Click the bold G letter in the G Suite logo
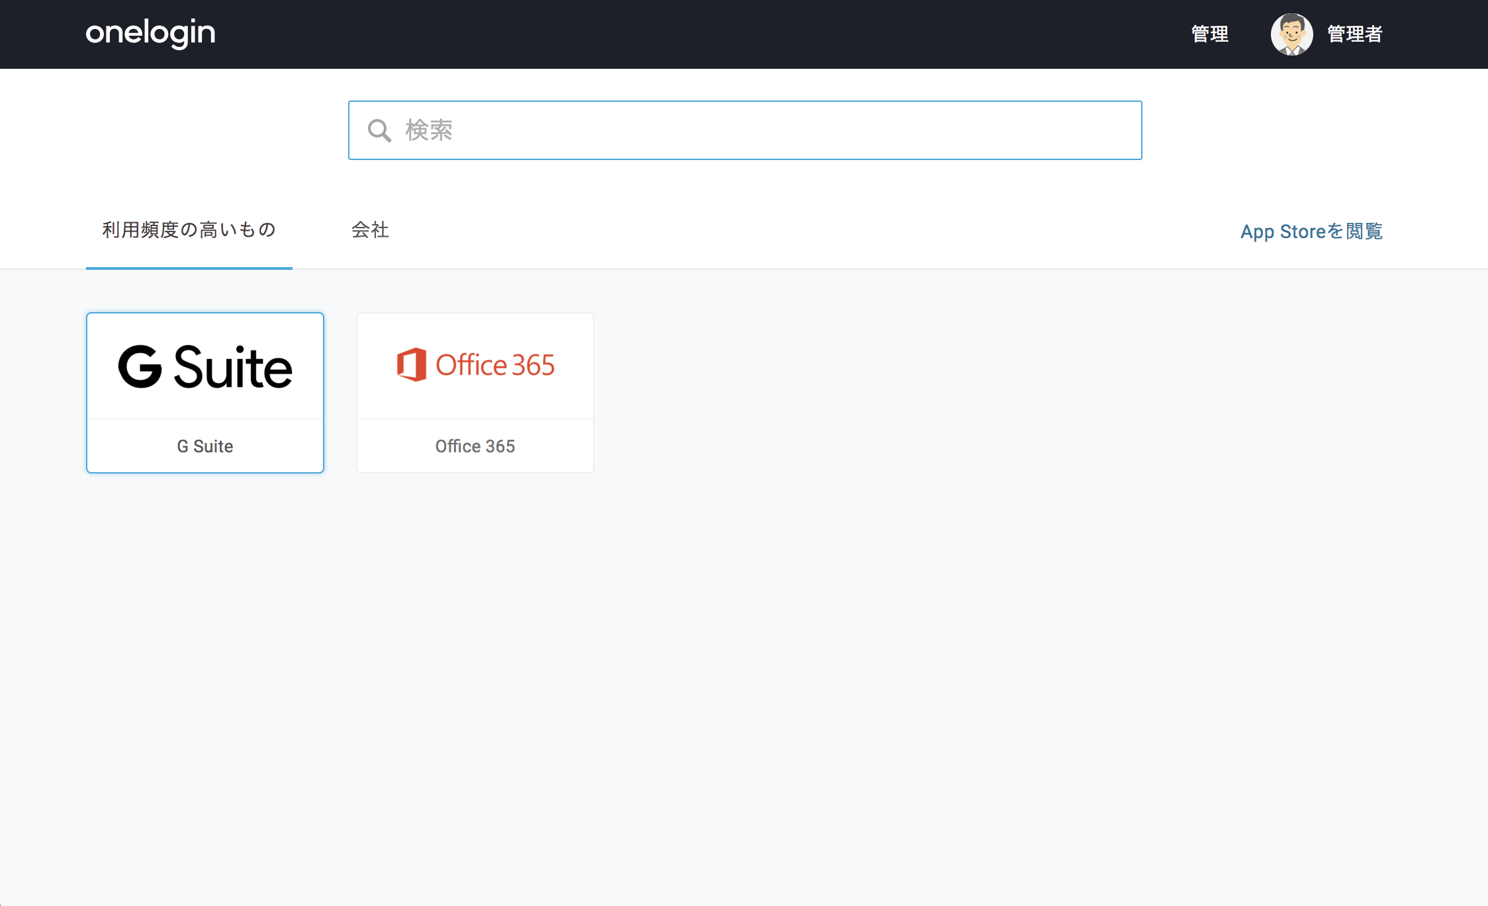The width and height of the screenshot is (1488, 906). point(140,366)
